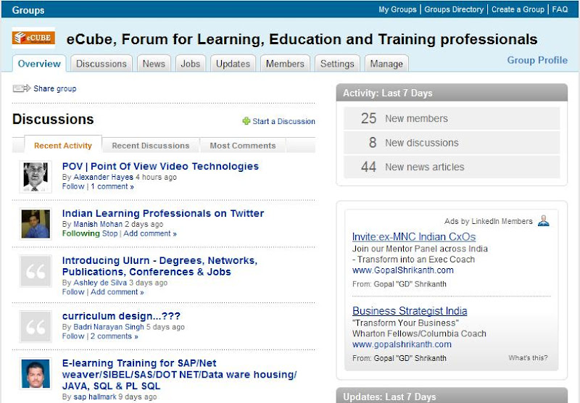Switch to the Overview tab
This screenshot has width=580, height=403.
click(39, 64)
